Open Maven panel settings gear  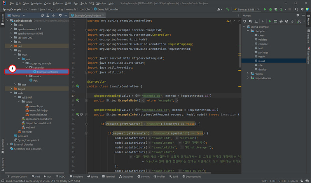tap(298, 15)
